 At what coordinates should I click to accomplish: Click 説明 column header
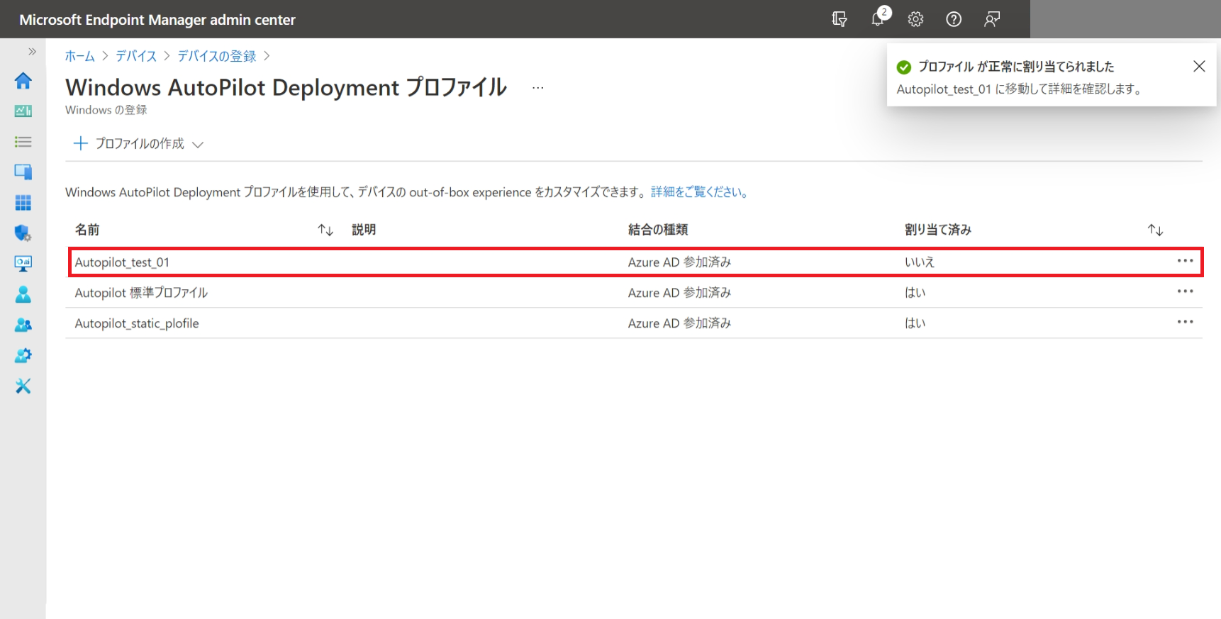tap(364, 230)
